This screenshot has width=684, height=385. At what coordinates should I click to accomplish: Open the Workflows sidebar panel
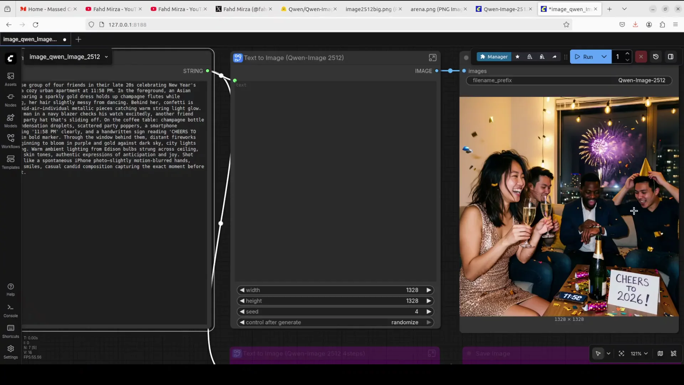[10, 141]
